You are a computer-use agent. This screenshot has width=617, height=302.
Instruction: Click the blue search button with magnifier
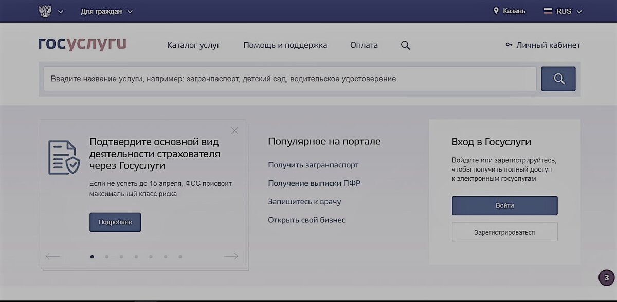click(x=558, y=79)
